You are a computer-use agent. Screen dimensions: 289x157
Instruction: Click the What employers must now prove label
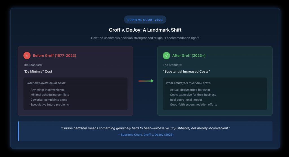188,83
